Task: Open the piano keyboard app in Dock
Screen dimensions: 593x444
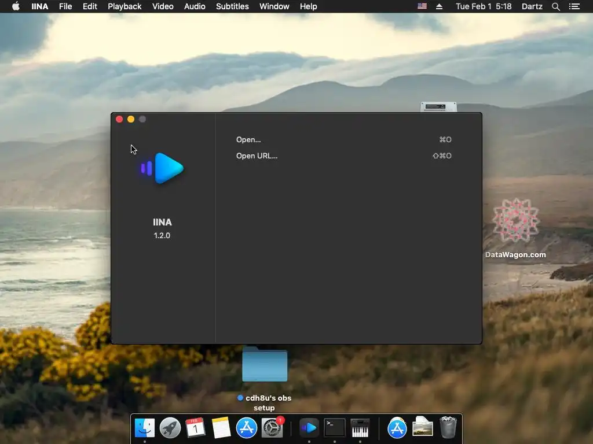Action: (x=360, y=428)
